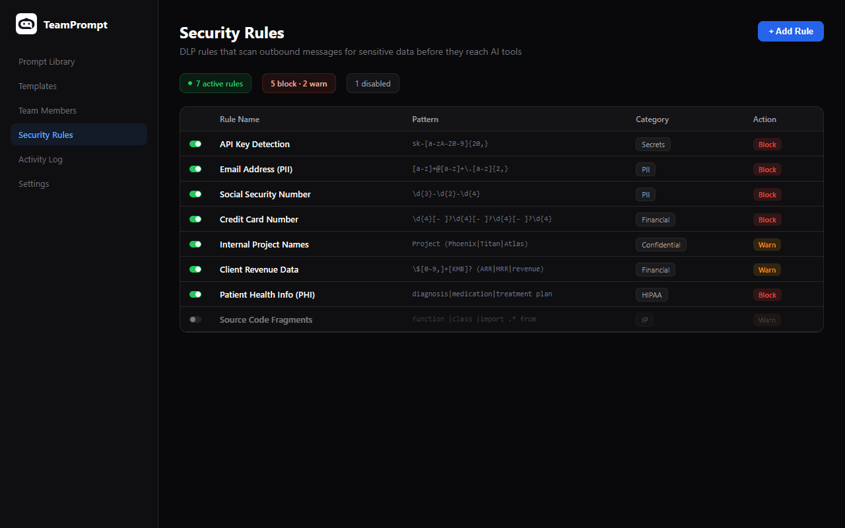Open Settings from the sidebar

(34, 183)
